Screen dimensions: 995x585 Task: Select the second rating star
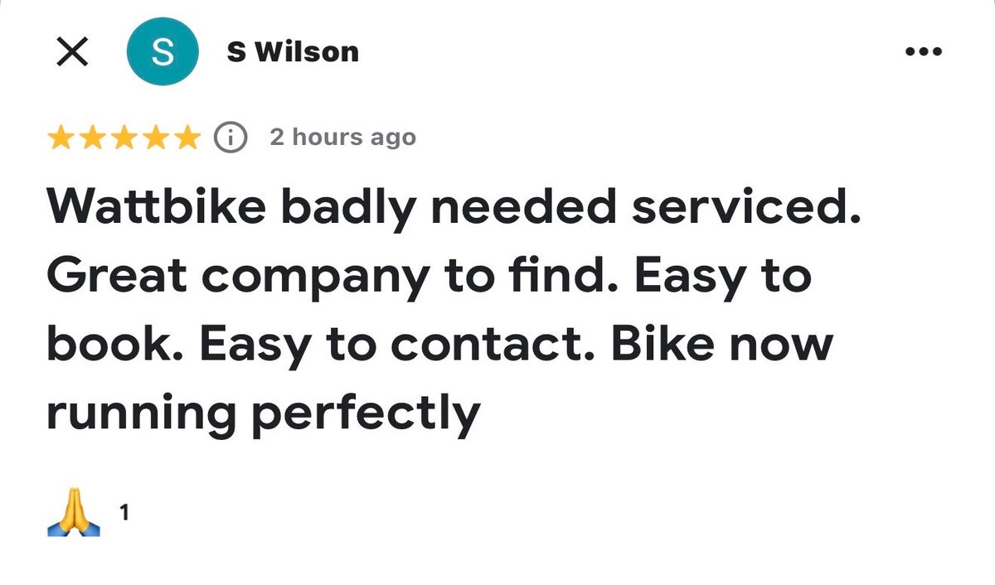coord(93,138)
